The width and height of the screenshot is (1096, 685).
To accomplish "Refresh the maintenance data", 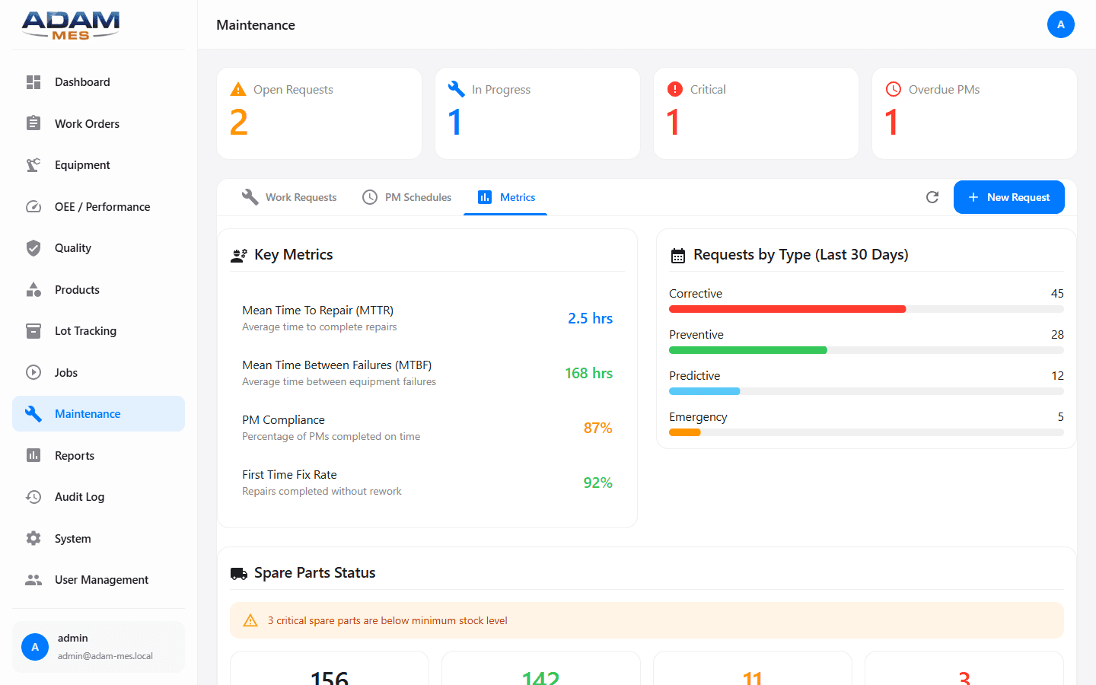I will point(932,196).
